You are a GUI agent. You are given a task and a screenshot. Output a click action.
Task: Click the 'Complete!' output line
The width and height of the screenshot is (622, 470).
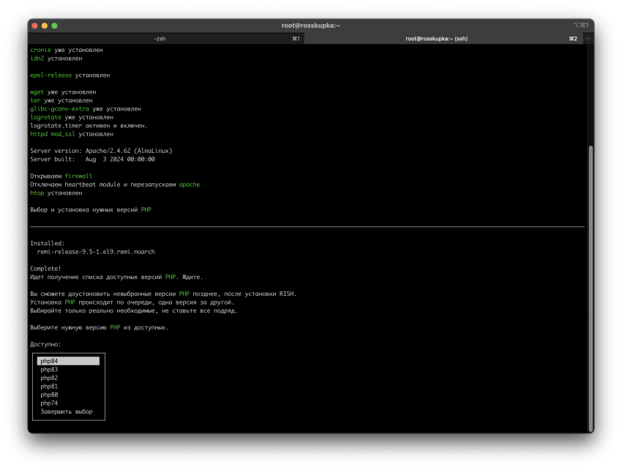click(x=45, y=269)
